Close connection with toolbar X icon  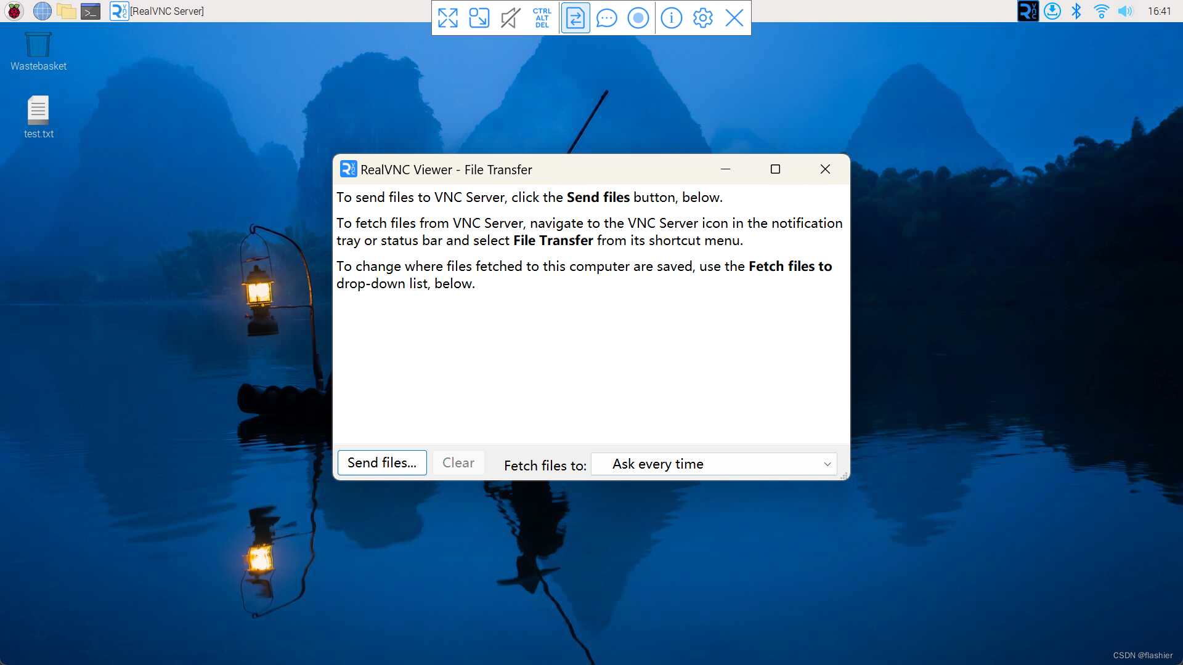pyautogui.click(x=734, y=18)
